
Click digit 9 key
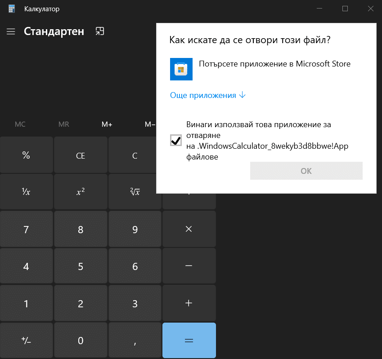(135, 229)
